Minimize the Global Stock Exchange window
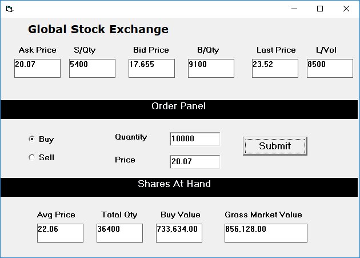The height and width of the screenshot is (258, 360). (x=294, y=9)
